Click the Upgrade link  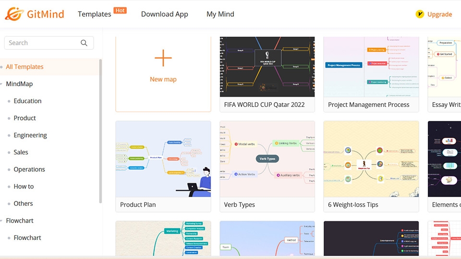(x=439, y=14)
